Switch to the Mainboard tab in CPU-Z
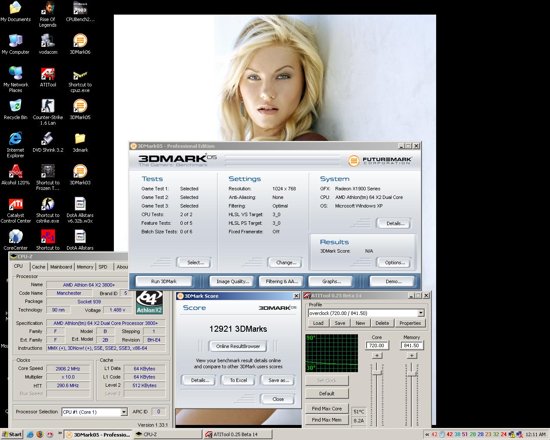 61,267
